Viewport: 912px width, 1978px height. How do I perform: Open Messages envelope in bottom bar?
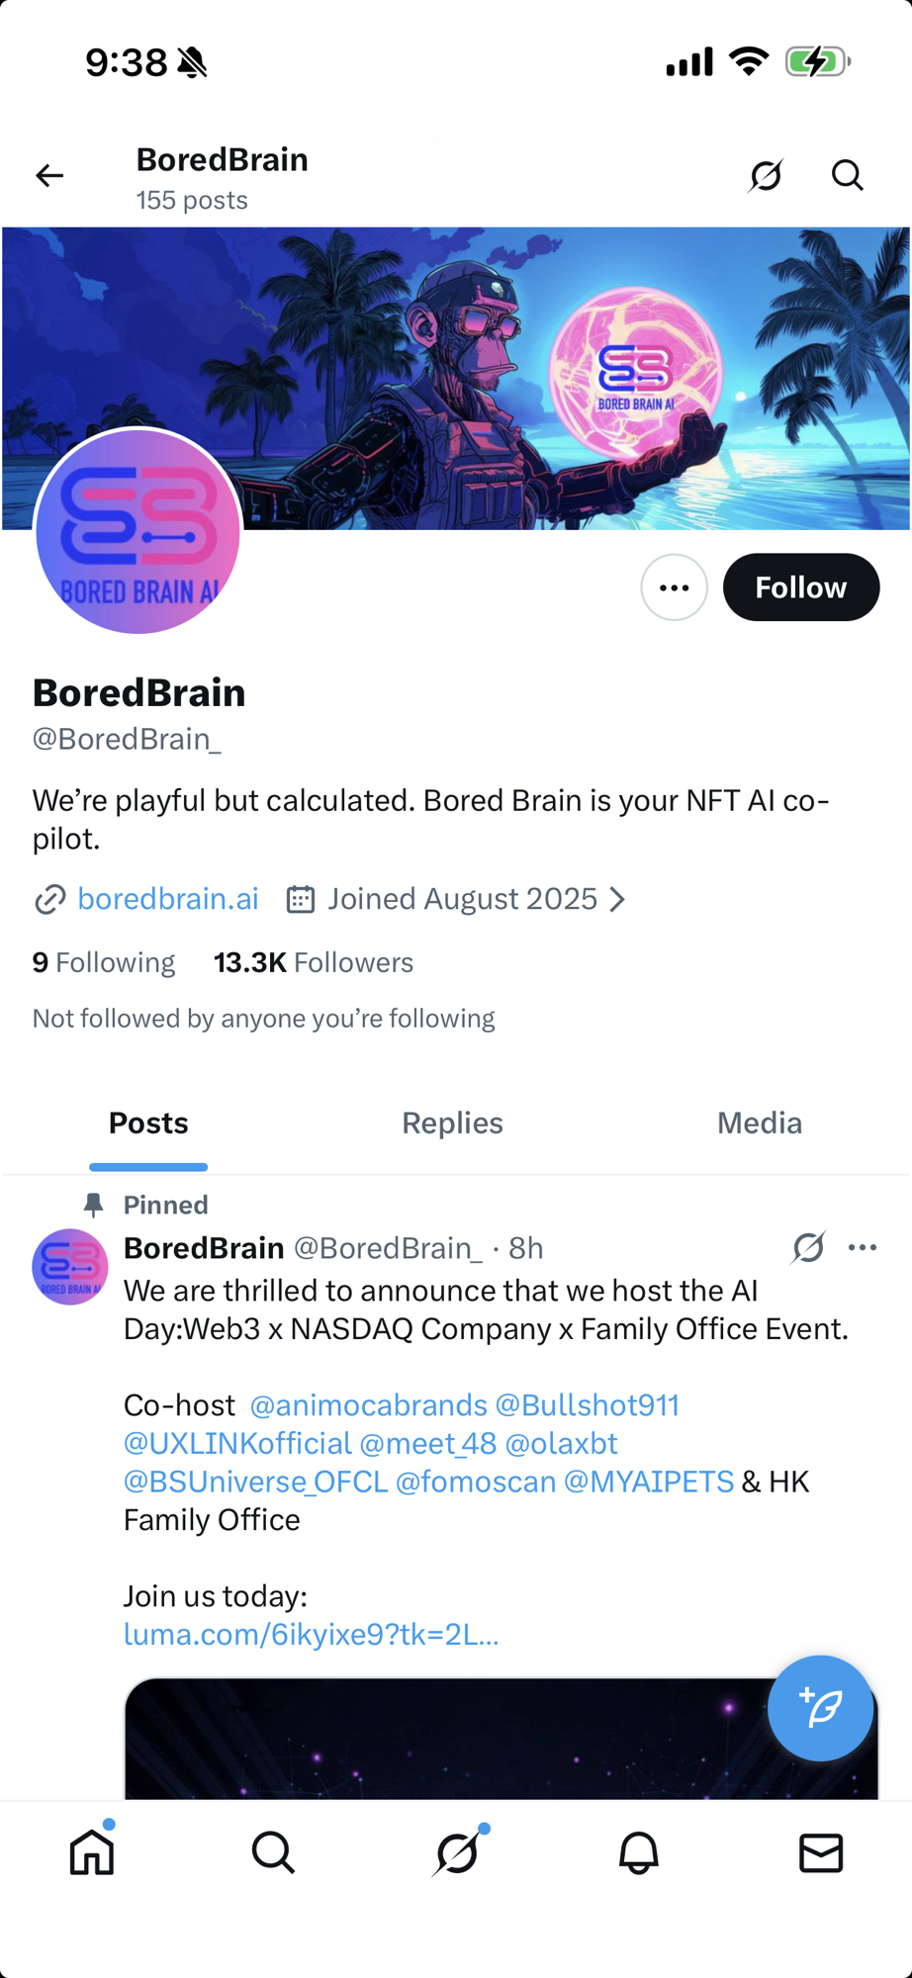[821, 1852]
